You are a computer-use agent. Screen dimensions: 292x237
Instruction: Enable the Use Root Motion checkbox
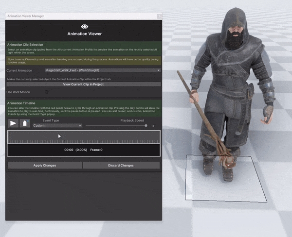click(x=47, y=92)
